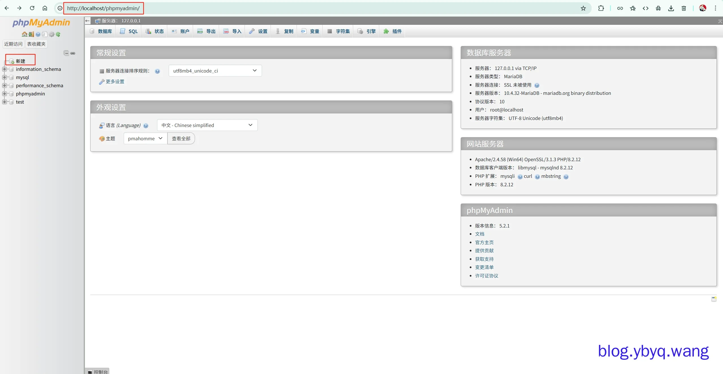This screenshot has height=374, width=723.
Task: Open 许可证协议 link
Action: 486,276
